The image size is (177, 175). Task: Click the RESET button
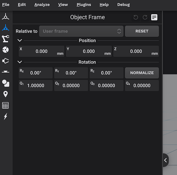(x=142, y=31)
